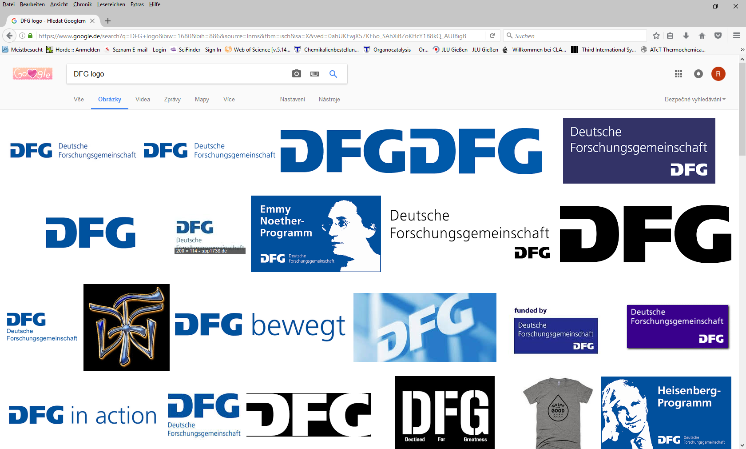This screenshot has height=449, width=746.
Task: Open Willkommen bei CLA bookmark
Action: [x=534, y=50]
